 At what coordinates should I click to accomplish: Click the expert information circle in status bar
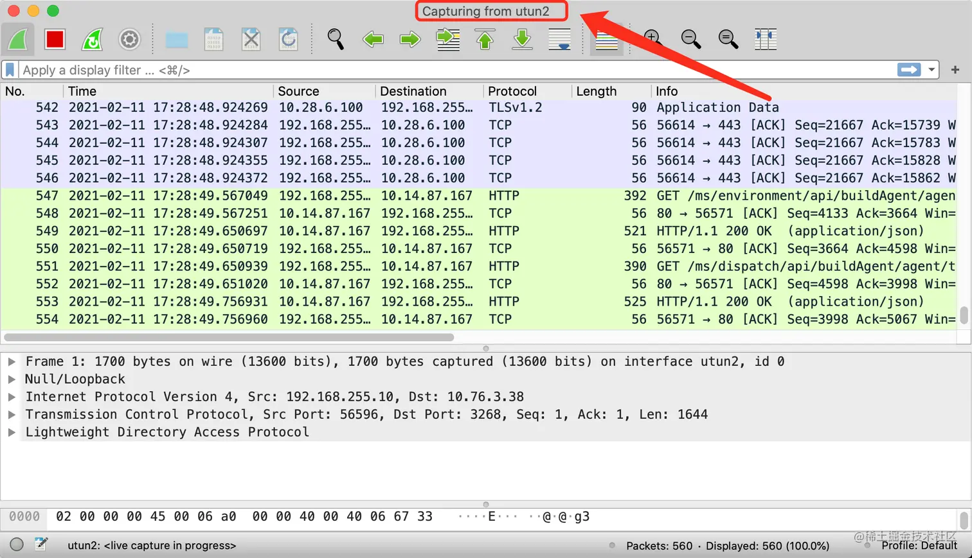(x=17, y=545)
